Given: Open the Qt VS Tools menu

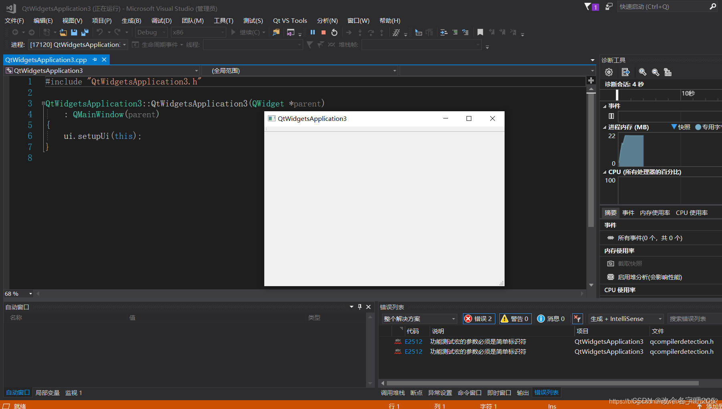Looking at the screenshot, I should [x=290, y=20].
